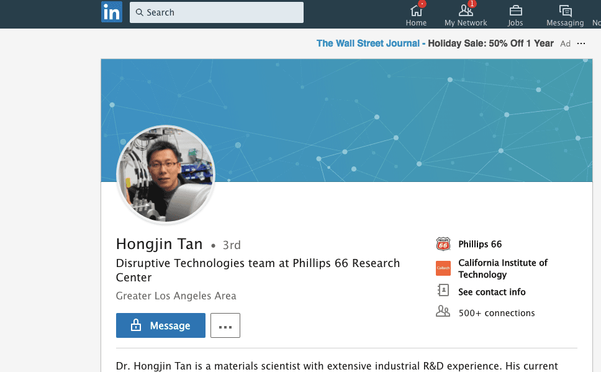Open the ad options ellipsis menu
The image size is (601, 372).
pyautogui.click(x=581, y=43)
